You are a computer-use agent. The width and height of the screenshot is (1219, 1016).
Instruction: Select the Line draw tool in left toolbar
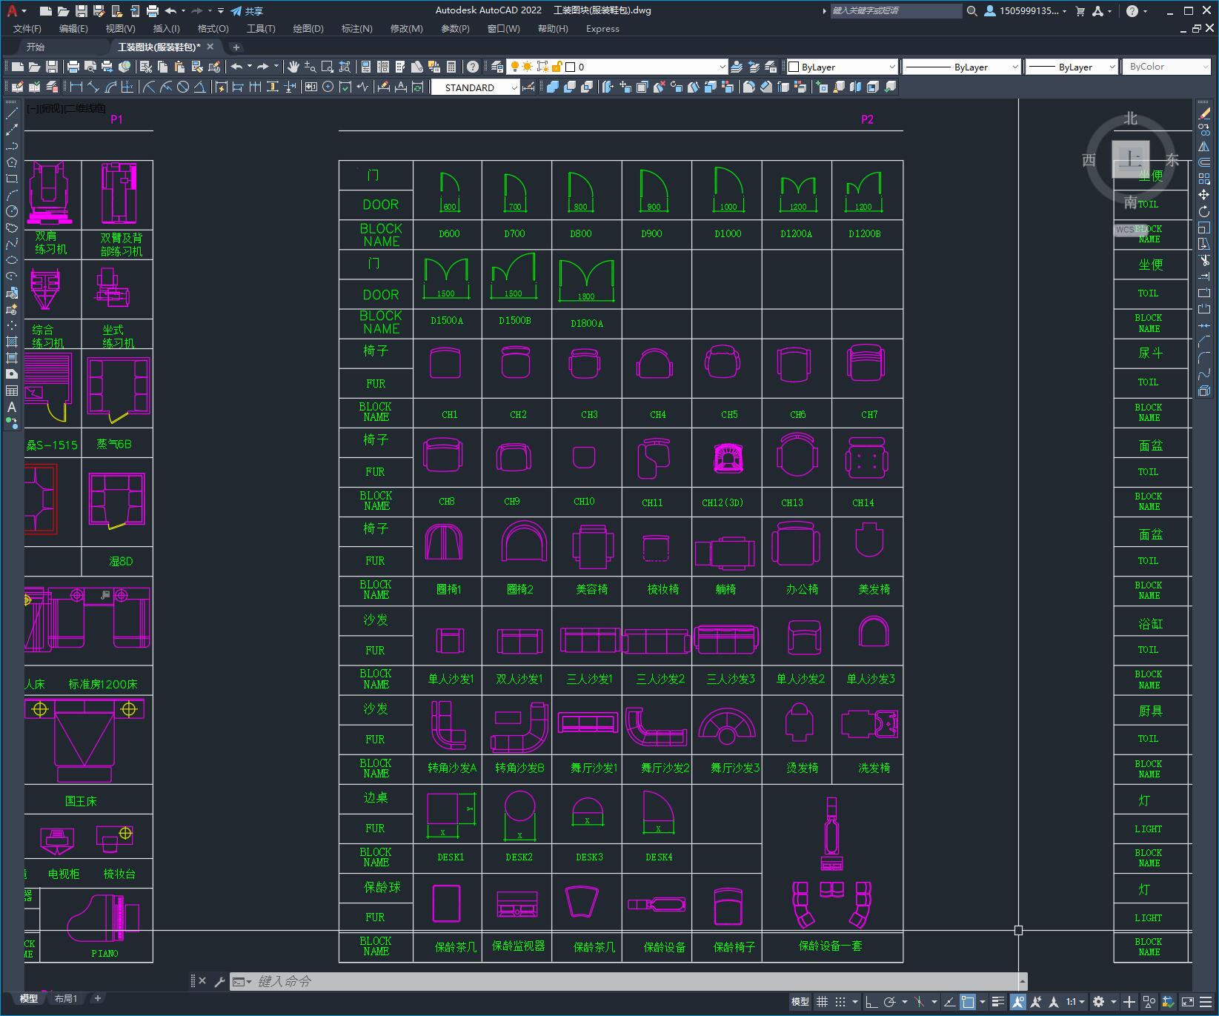pos(12,113)
